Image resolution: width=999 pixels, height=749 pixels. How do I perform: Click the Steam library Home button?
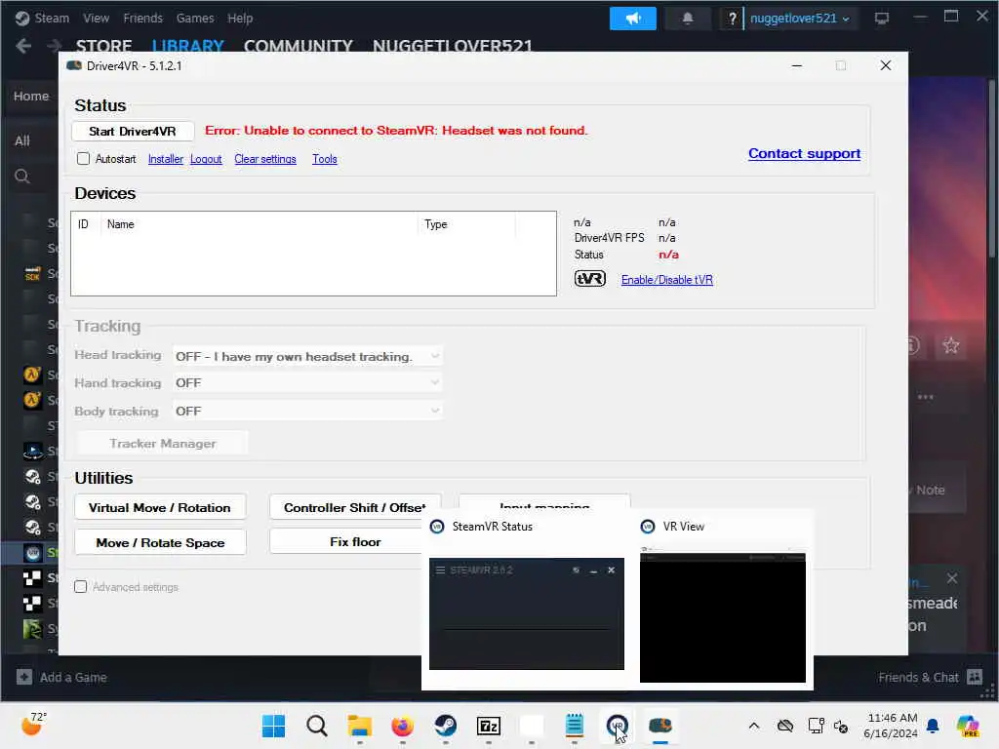[30, 97]
